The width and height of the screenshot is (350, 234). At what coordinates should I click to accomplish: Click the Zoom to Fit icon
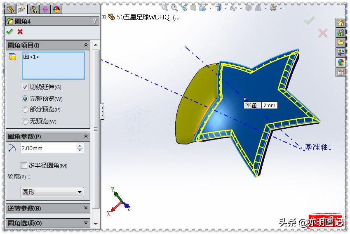pos(165,8)
